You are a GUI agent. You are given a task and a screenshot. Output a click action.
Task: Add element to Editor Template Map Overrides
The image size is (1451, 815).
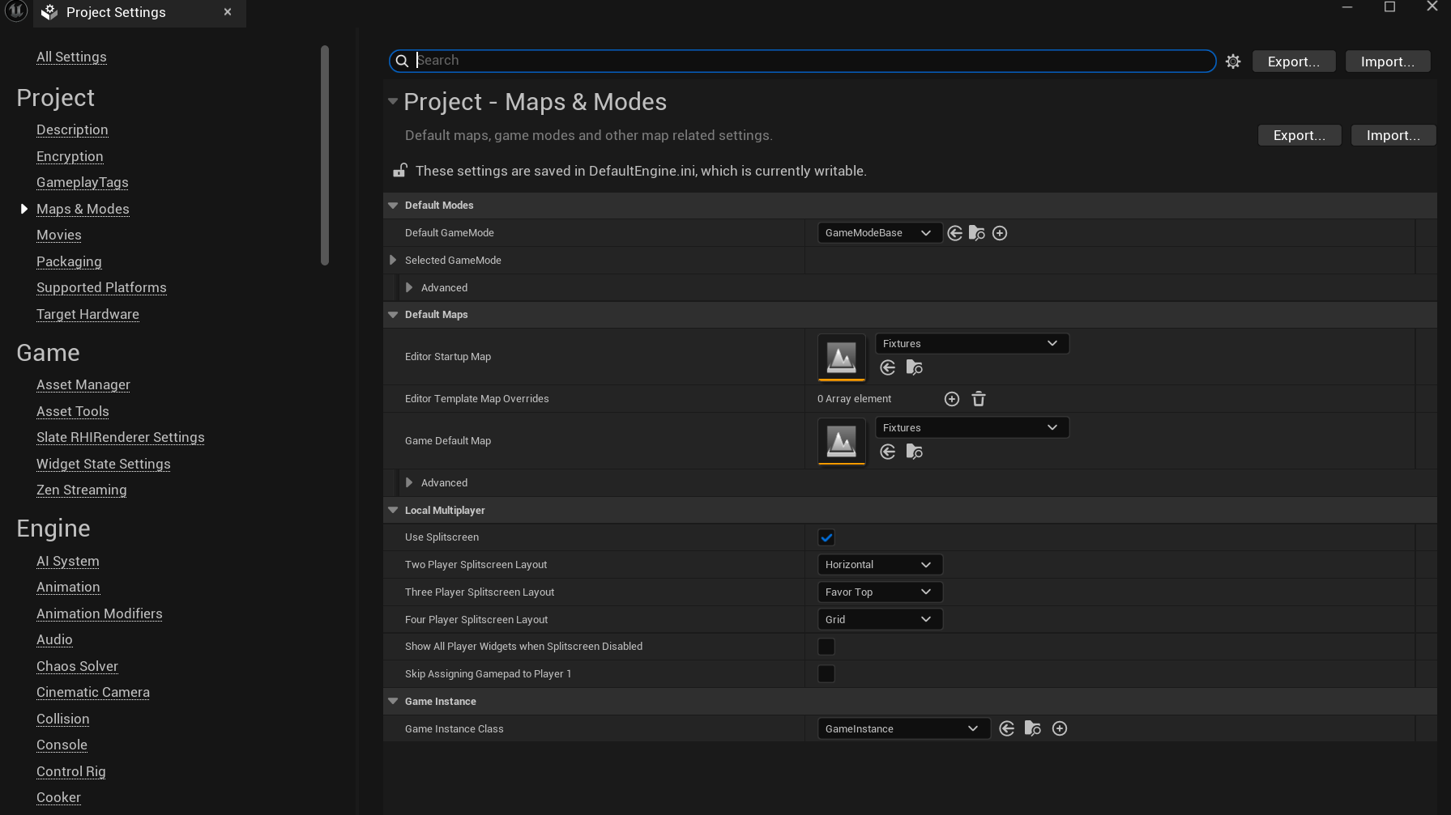(952, 399)
